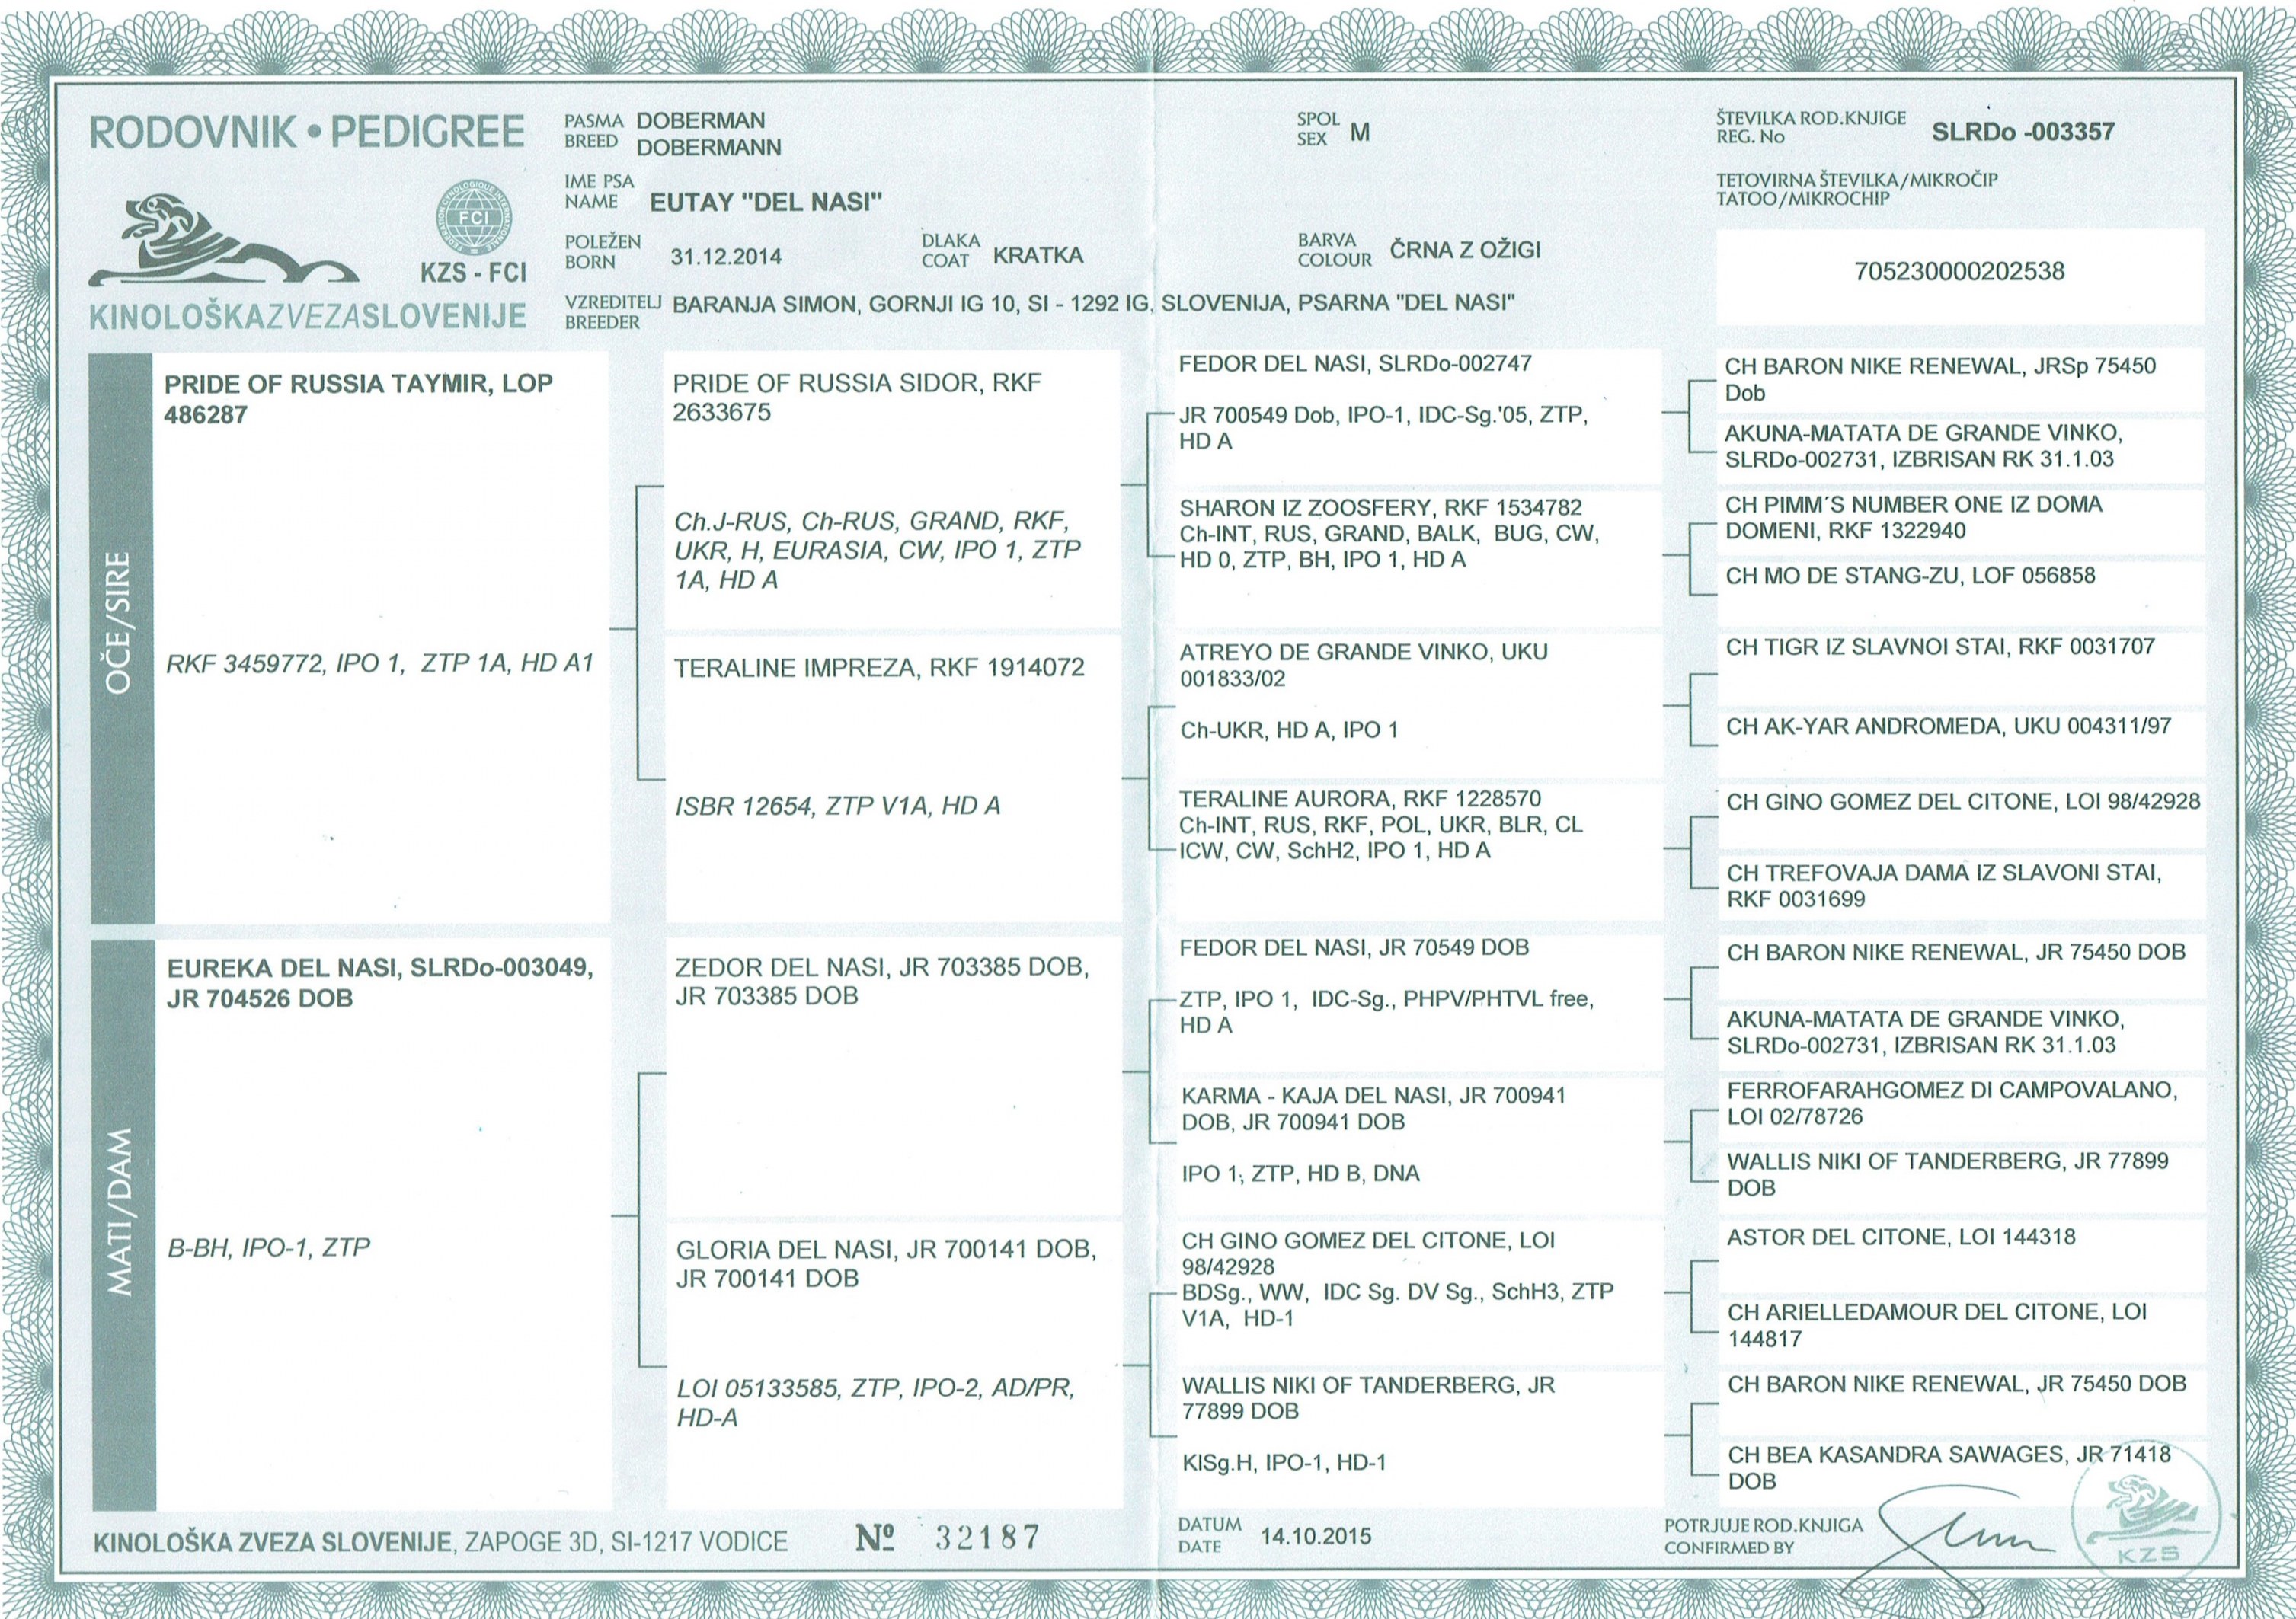
Task: Click CH BEA KASANDRA SAWAGES entry
Action: 1949,1467
